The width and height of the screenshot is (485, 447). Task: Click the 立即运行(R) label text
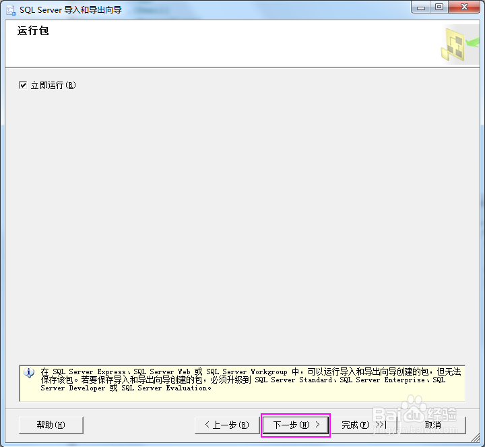[x=53, y=85]
